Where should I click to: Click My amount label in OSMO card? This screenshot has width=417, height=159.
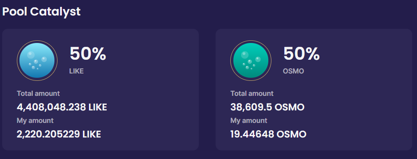click(x=248, y=121)
